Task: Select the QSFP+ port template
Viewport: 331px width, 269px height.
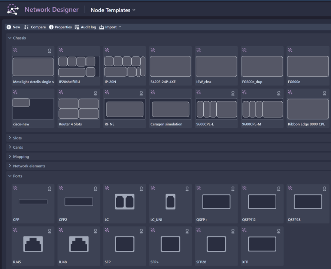Action: (216, 202)
